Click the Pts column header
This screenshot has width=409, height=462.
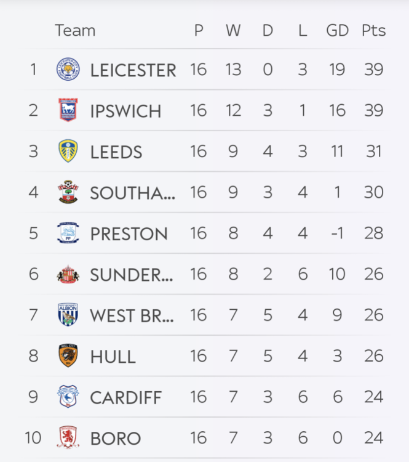click(x=373, y=30)
